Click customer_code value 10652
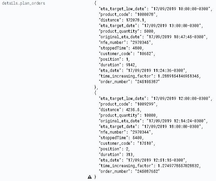The height and width of the screenshot is (181, 216). click(145, 54)
